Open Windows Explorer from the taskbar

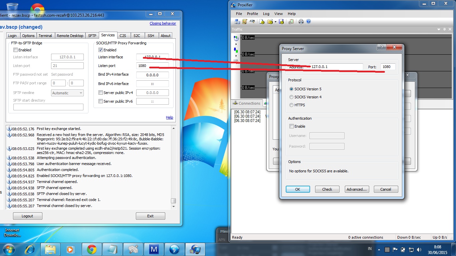pos(50,249)
